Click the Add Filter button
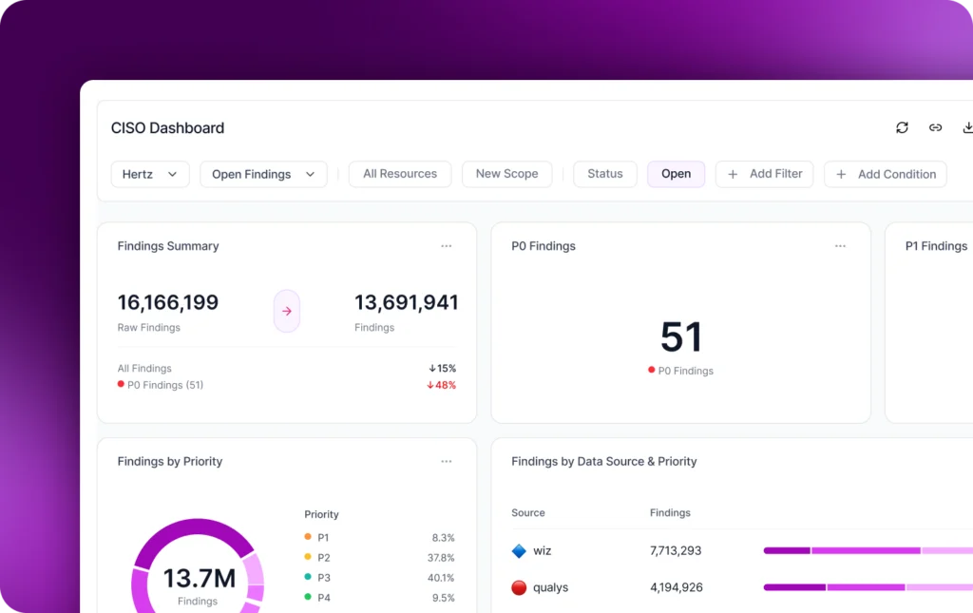Viewport: 973px width, 613px height. click(x=764, y=174)
